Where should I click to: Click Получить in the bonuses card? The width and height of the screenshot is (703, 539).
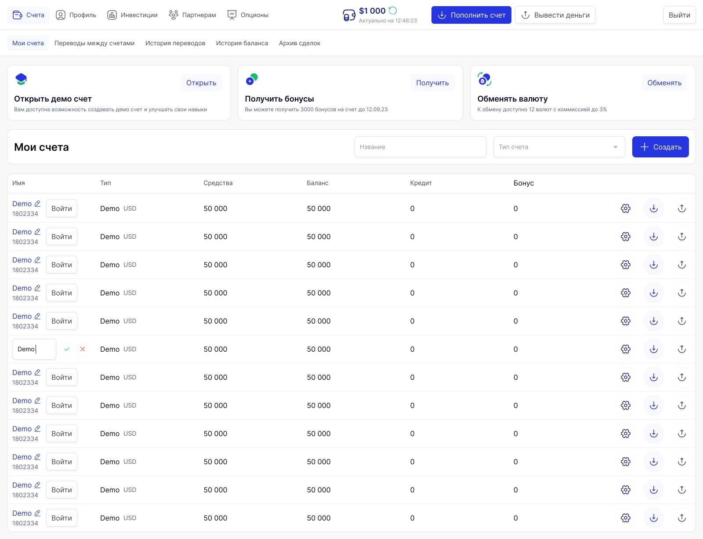(432, 83)
